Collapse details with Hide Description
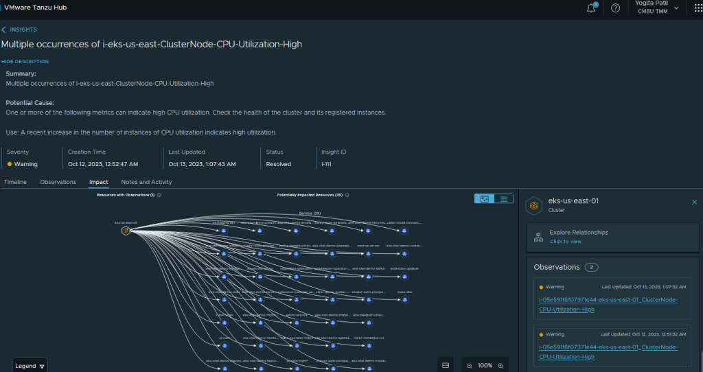 tap(25, 62)
